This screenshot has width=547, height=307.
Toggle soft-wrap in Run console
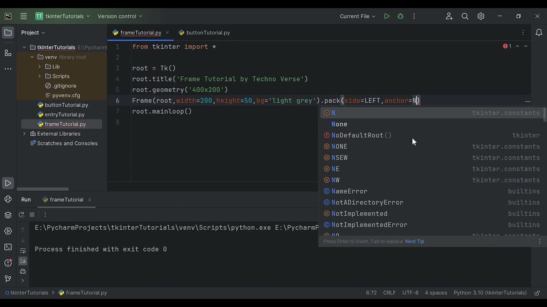tap(23, 251)
